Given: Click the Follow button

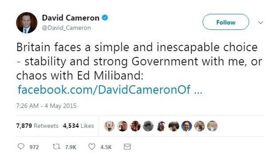Looking at the screenshot, I should (x=226, y=22).
